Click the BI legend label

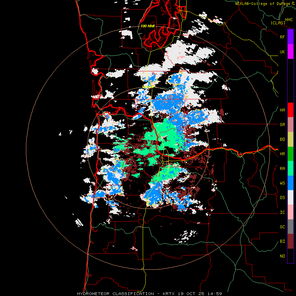[x=282, y=241]
